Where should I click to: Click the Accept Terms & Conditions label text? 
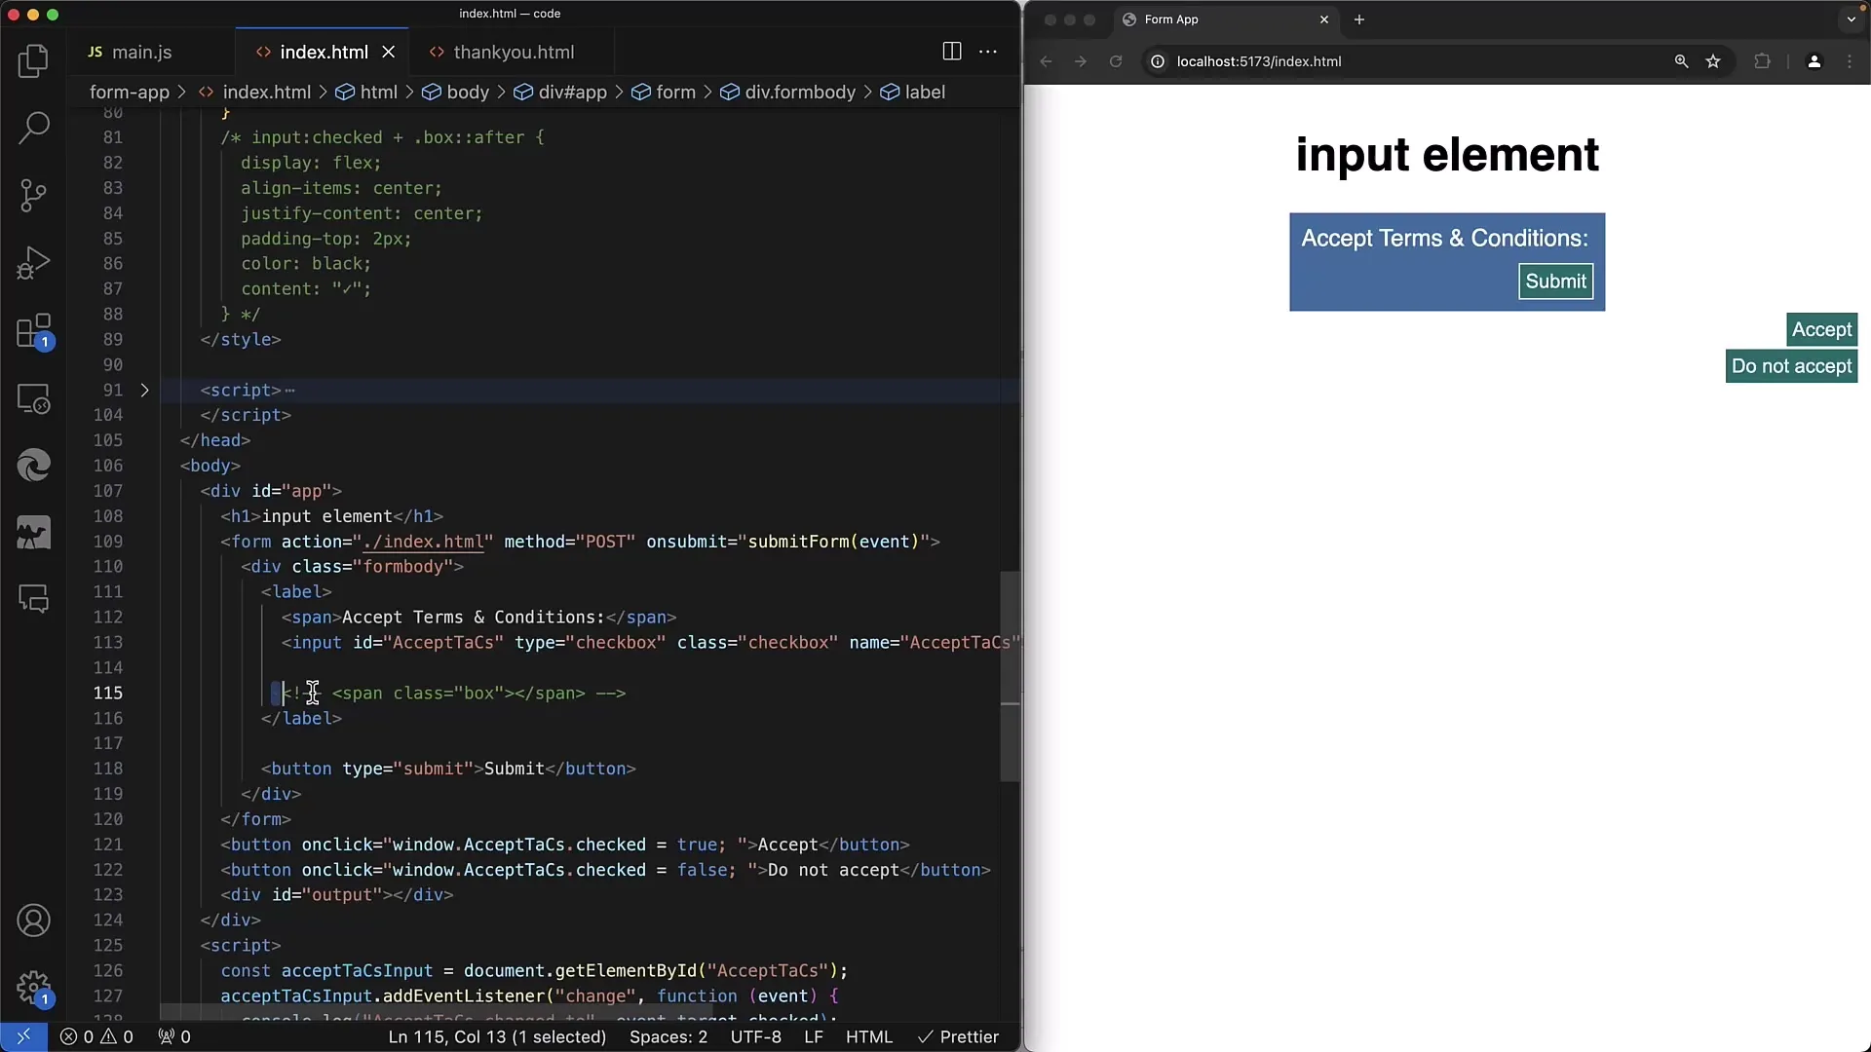(x=1444, y=239)
